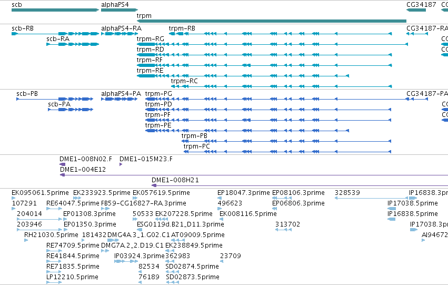
Task: Click the scb-RB transcript label
Action: (x=23, y=28)
